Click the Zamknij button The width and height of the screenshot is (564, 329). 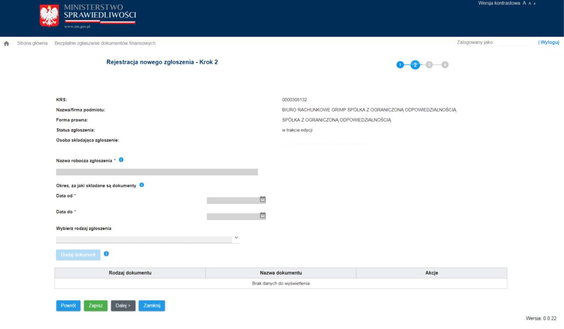(152, 305)
